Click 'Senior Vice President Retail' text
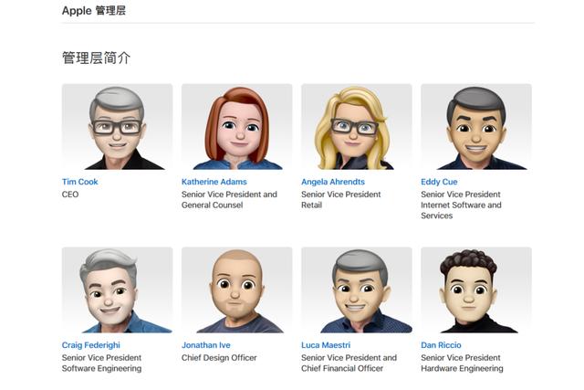 [341, 200]
